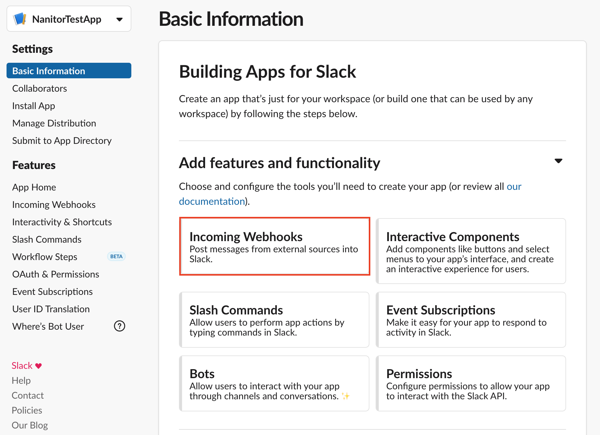Click the heart icon next to Slack

point(39,366)
